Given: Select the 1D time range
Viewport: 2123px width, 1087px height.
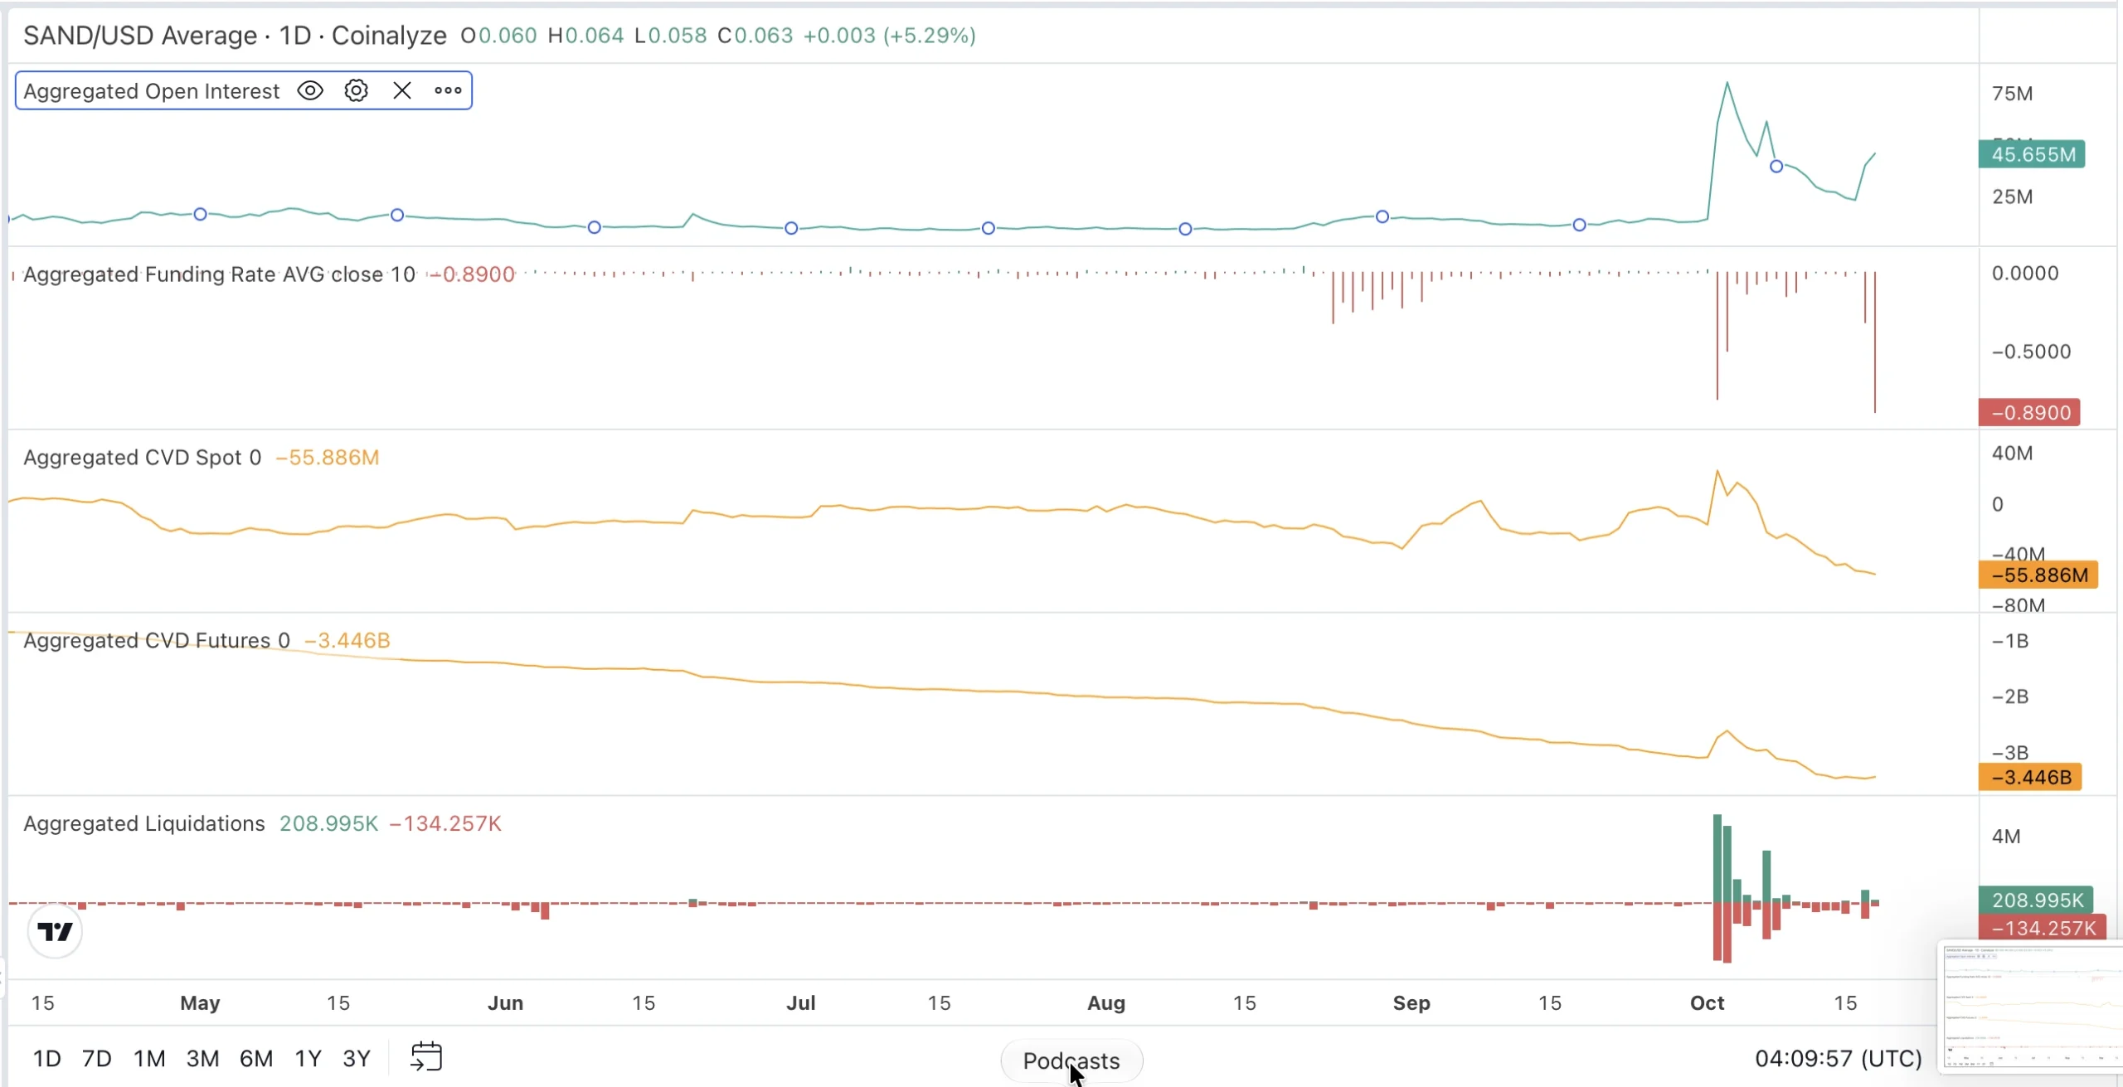Looking at the screenshot, I should point(46,1059).
